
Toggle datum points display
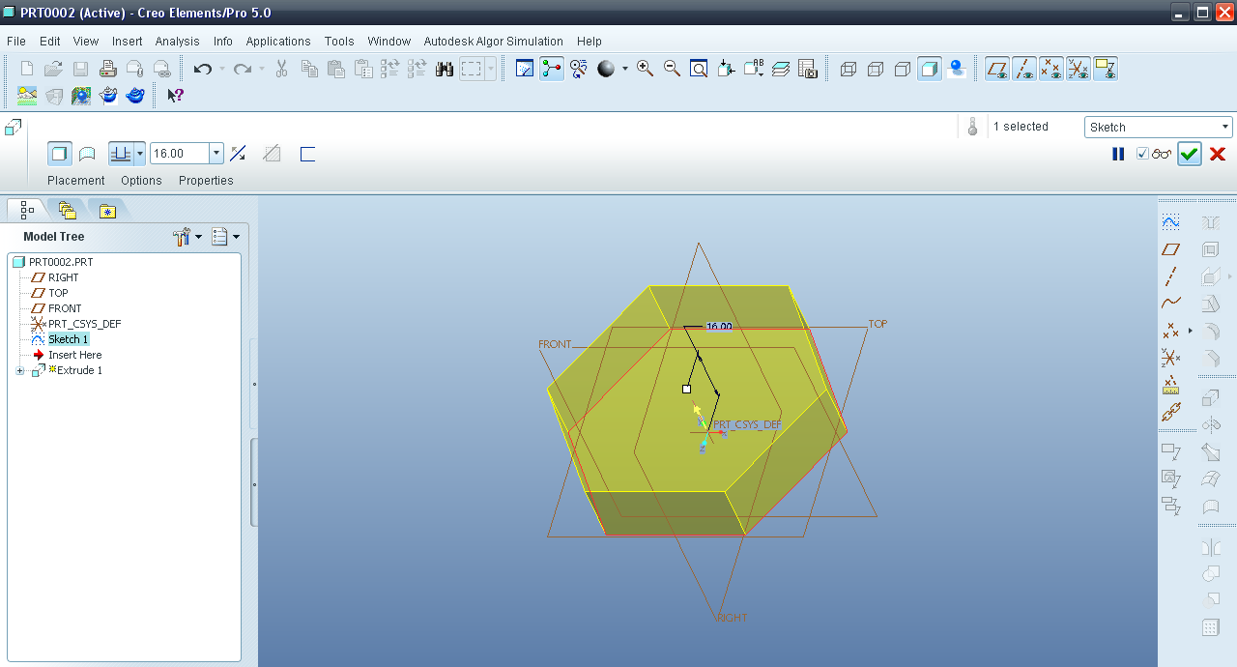point(1051,69)
